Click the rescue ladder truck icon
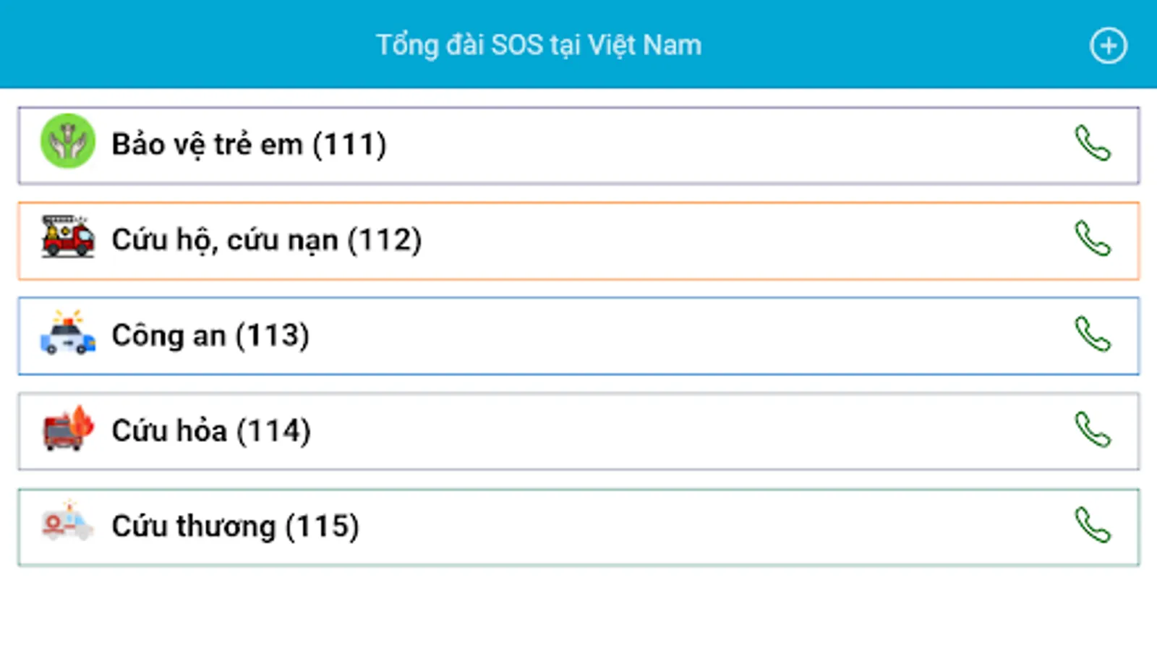The image size is (1157, 651). pyautogui.click(x=67, y=237)
